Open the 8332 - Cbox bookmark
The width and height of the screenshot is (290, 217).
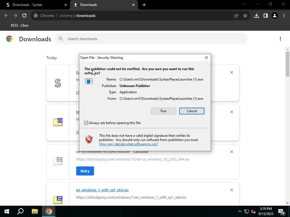click(20, 25)
